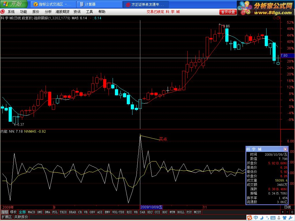The width and height of the screenshot is (295, 221).
Task: Switch indicator to EMV
Action: point(107,212)
